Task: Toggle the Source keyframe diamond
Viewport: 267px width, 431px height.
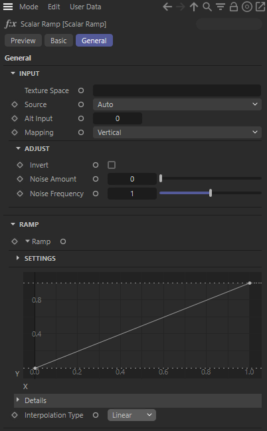Action: [15, 104]
